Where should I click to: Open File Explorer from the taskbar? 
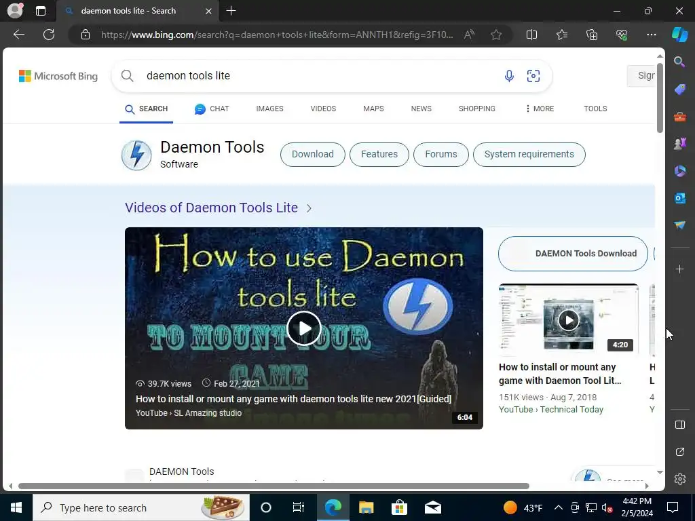(x=366, y=507)
